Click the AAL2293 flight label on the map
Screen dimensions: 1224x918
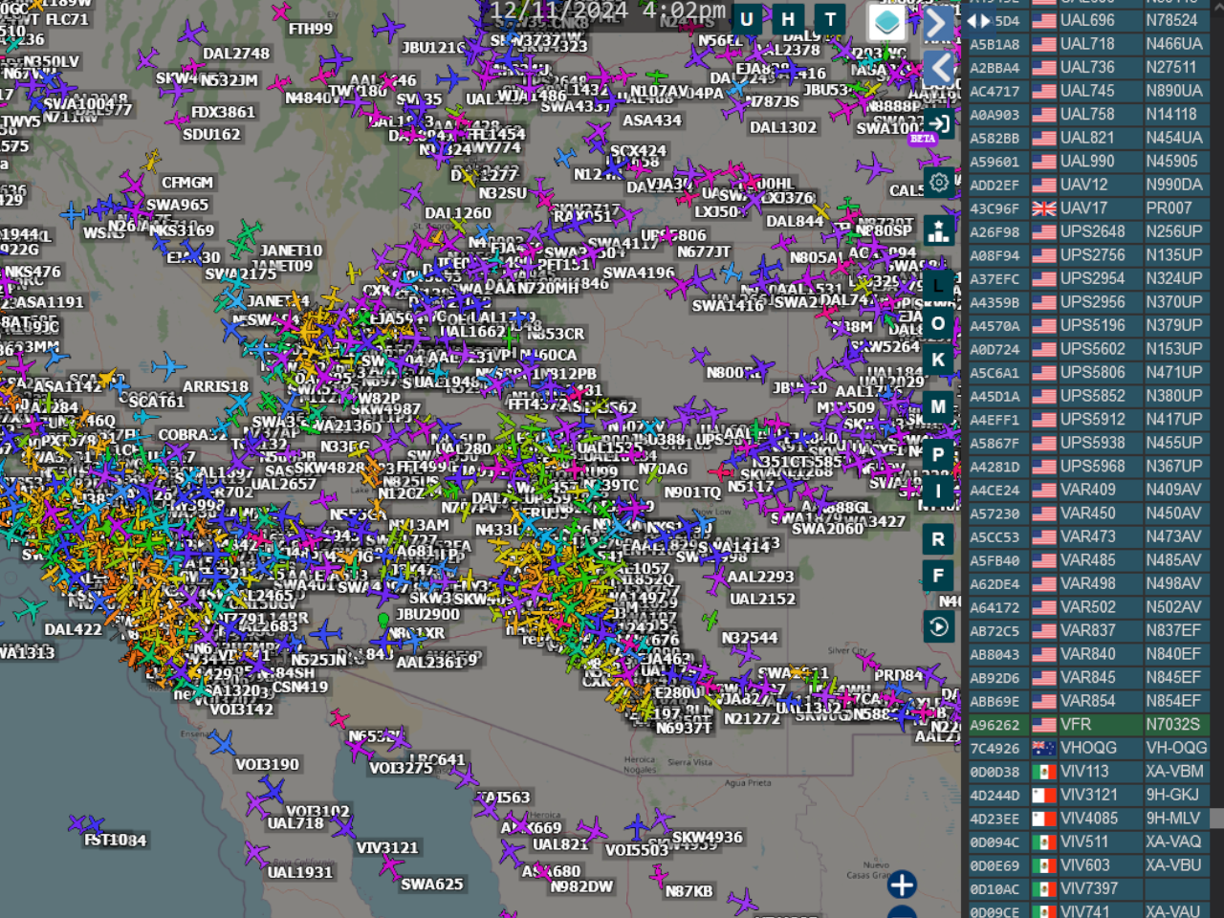761,577
